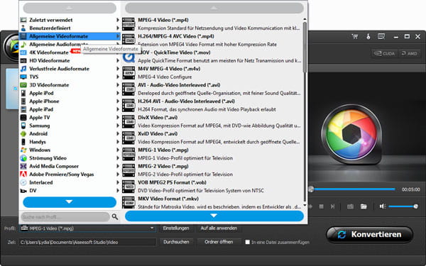Toggle AMD acceleration button
Image resolution: width=426 pixels, height=266 pixels.
coord(409,53)
